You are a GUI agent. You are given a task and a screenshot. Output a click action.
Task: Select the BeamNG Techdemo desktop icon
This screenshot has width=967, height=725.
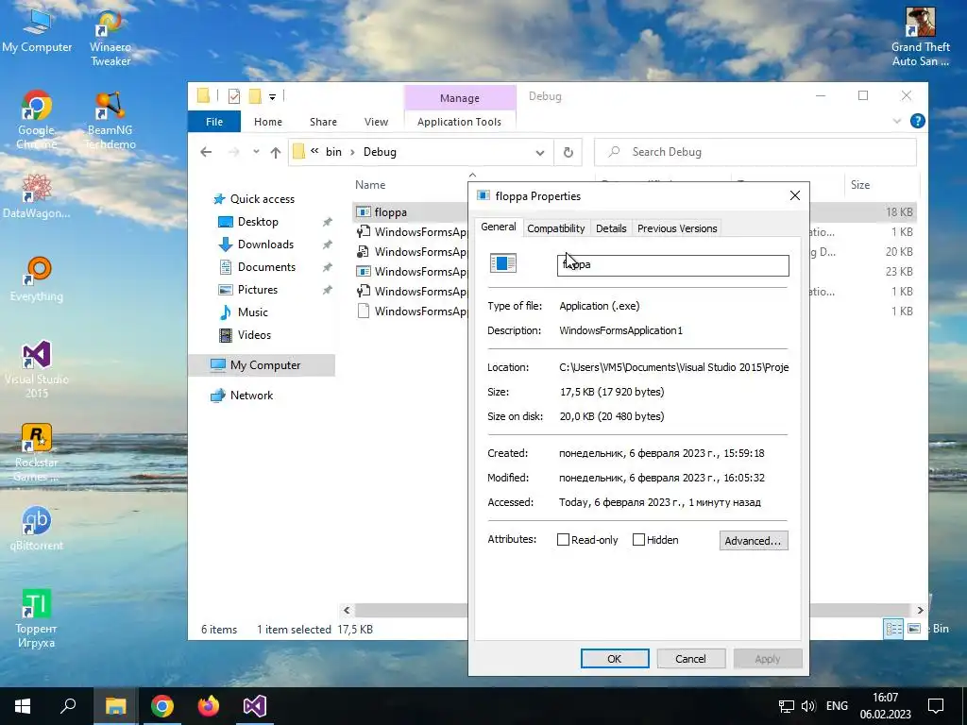(110, 120)
